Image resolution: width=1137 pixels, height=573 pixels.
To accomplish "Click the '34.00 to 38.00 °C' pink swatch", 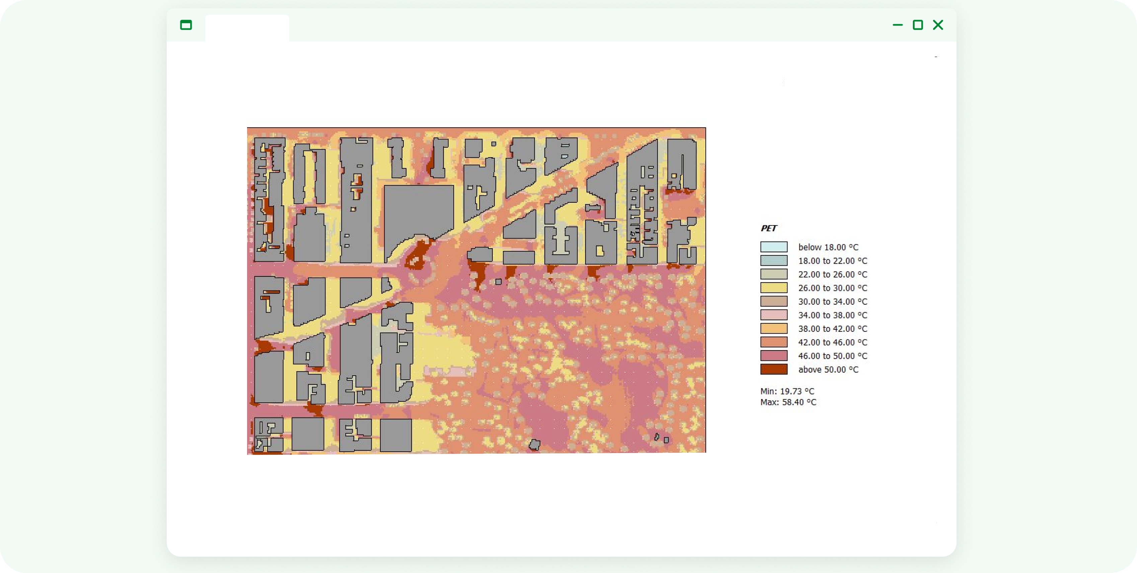I will 773,315.
